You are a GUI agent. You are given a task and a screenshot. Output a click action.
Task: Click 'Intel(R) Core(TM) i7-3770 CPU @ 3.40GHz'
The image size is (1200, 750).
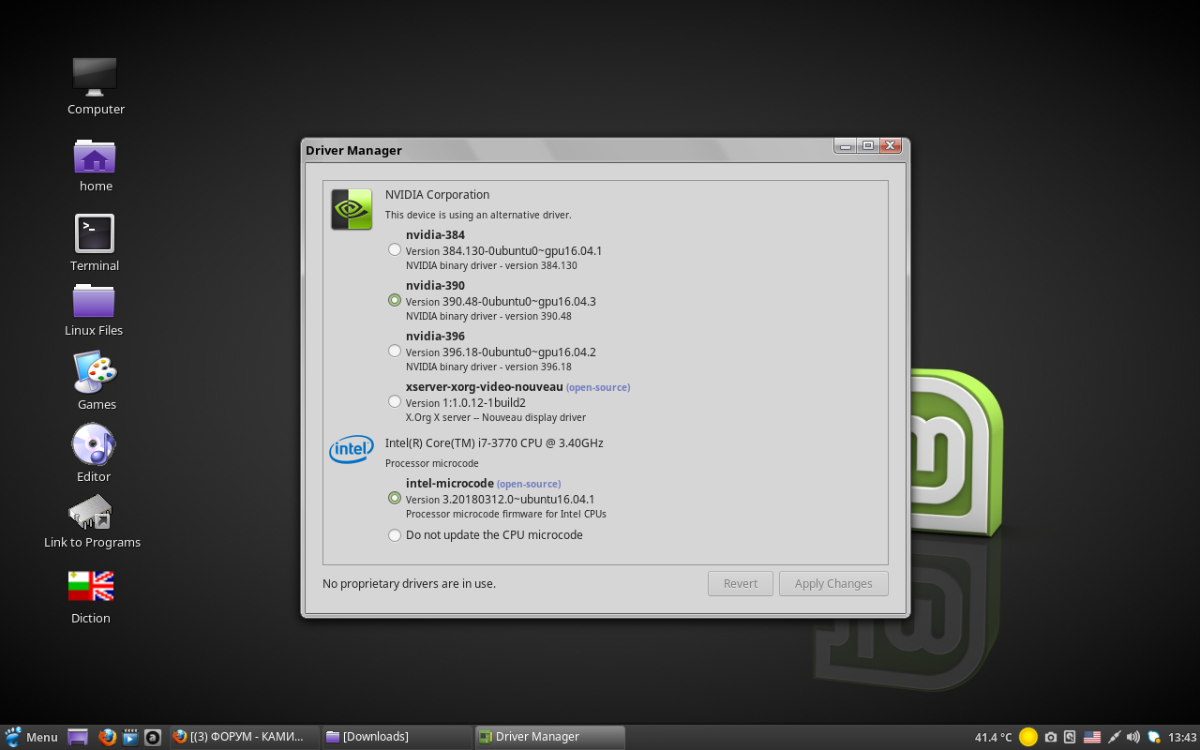coord(494,442)
